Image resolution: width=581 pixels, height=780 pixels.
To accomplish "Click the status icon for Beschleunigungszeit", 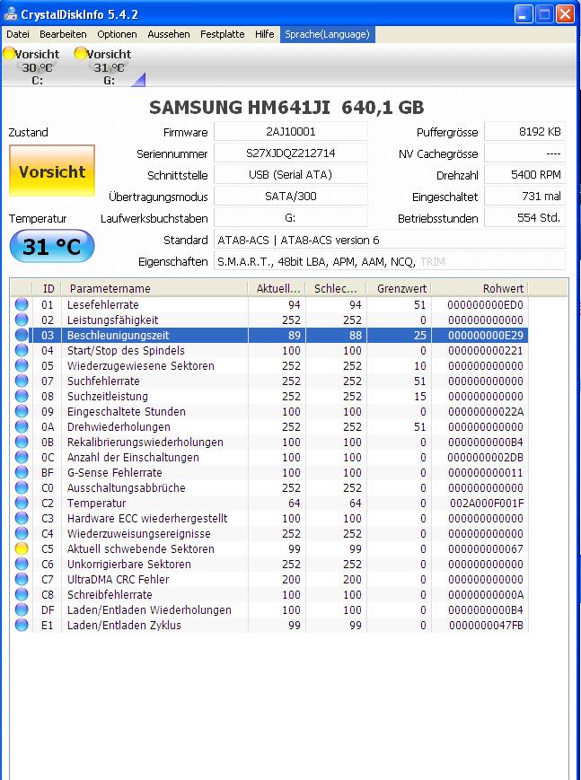I will [22, 336].
